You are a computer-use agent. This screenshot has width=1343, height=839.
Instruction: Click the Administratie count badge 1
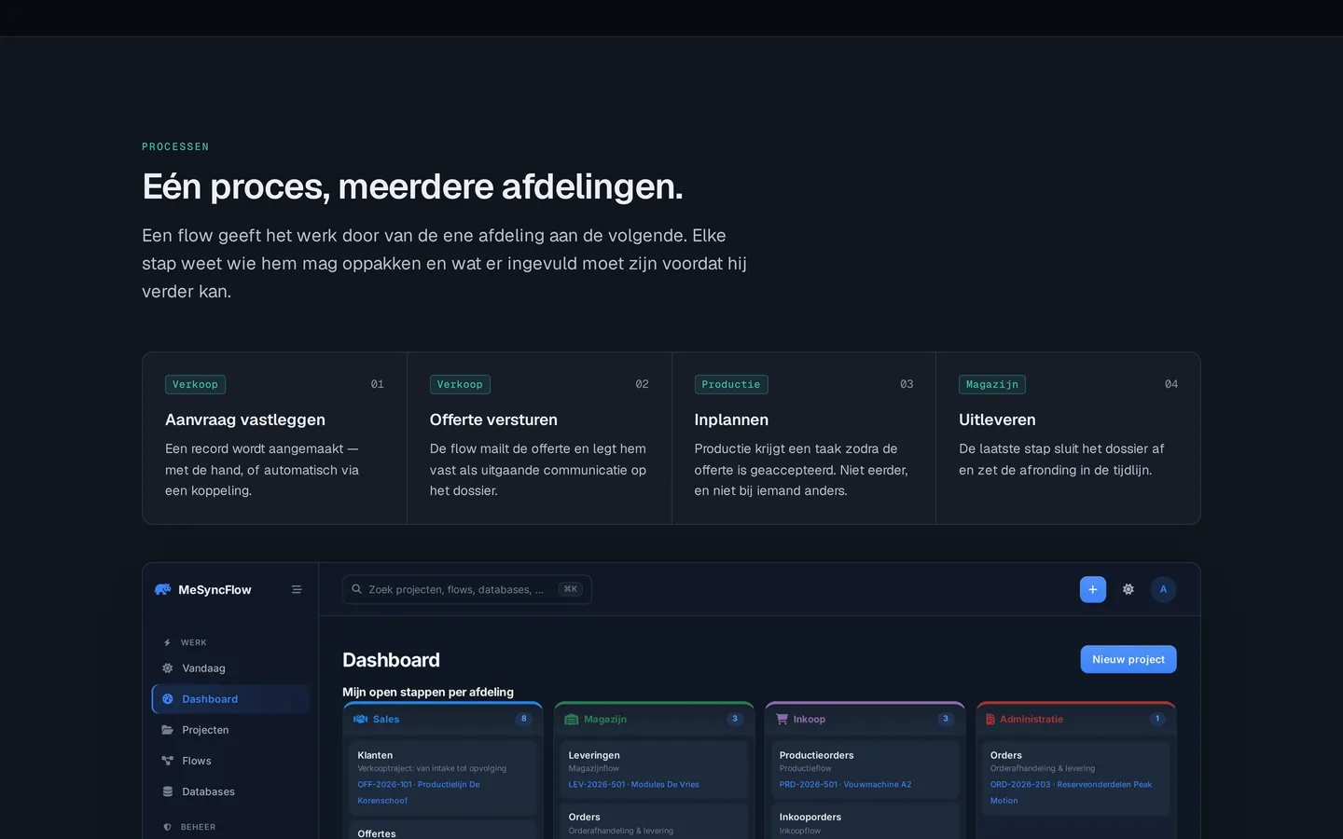tap(1157, 719)
